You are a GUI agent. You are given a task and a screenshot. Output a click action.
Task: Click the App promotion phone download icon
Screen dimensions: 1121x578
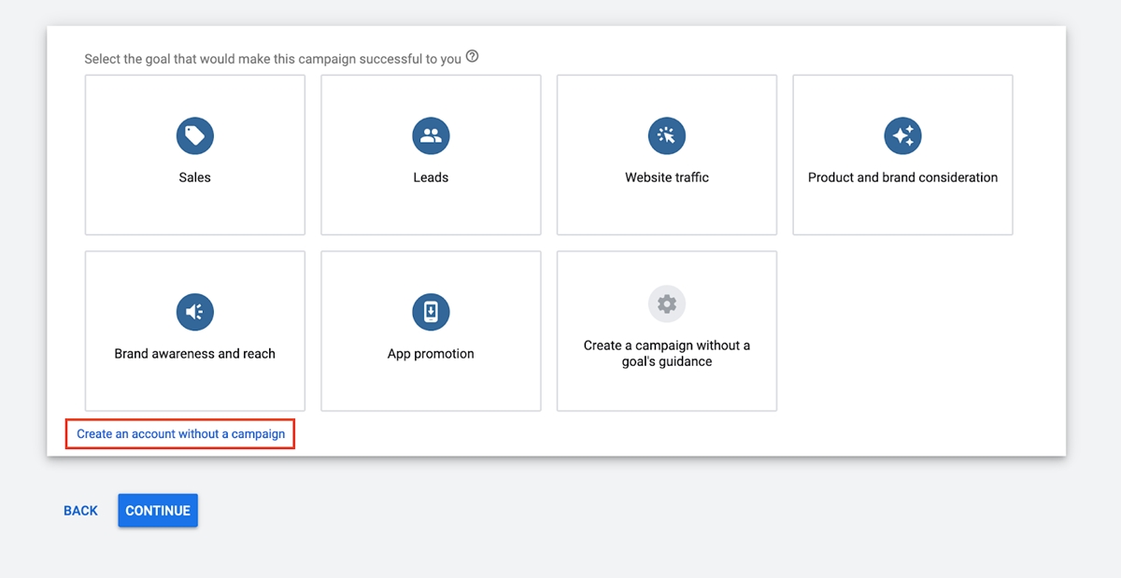click(x=431, y=312)
